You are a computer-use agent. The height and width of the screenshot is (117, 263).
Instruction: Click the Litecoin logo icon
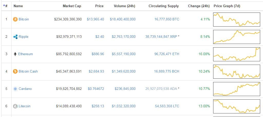[15, 106]
